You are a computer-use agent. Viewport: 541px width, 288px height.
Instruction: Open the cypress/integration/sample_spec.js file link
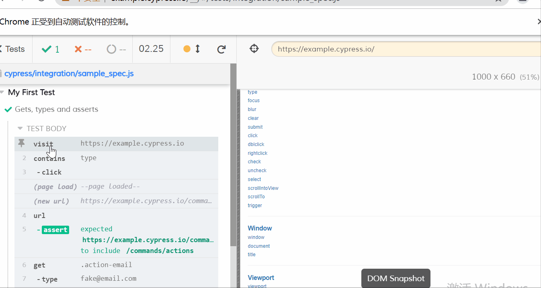pyautogui.click(x=69, y=74)
